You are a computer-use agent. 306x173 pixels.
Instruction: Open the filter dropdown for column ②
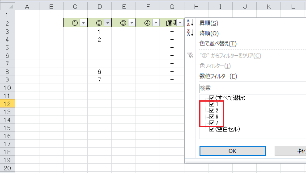pos(107,23)
